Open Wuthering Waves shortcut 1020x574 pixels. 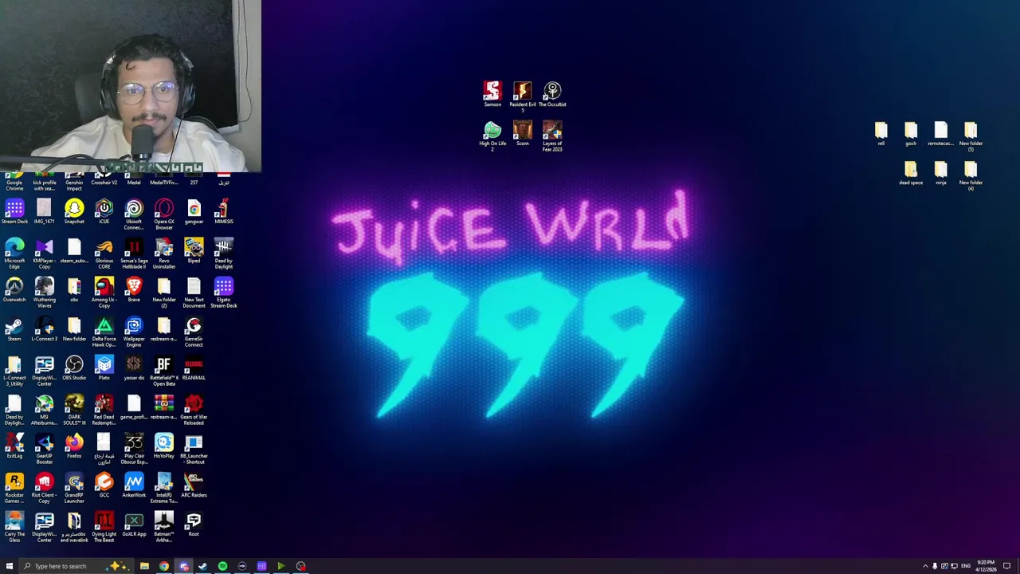(44, 293)
